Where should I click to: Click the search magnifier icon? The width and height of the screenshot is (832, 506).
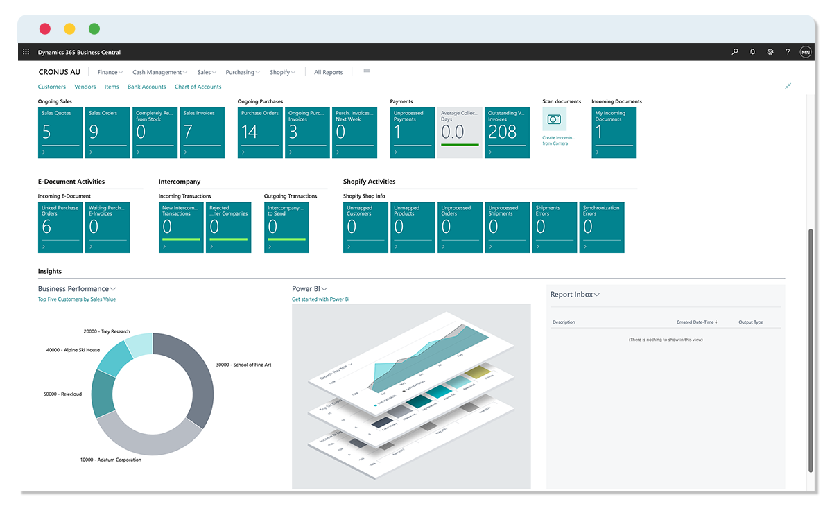click(x=735, y=52)
